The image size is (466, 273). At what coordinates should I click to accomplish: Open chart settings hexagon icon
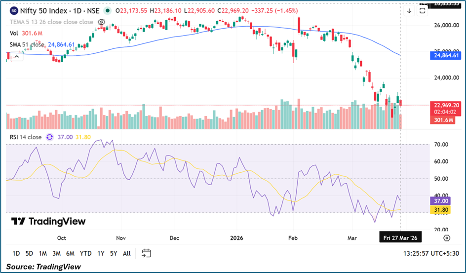(x=446, y=237)
